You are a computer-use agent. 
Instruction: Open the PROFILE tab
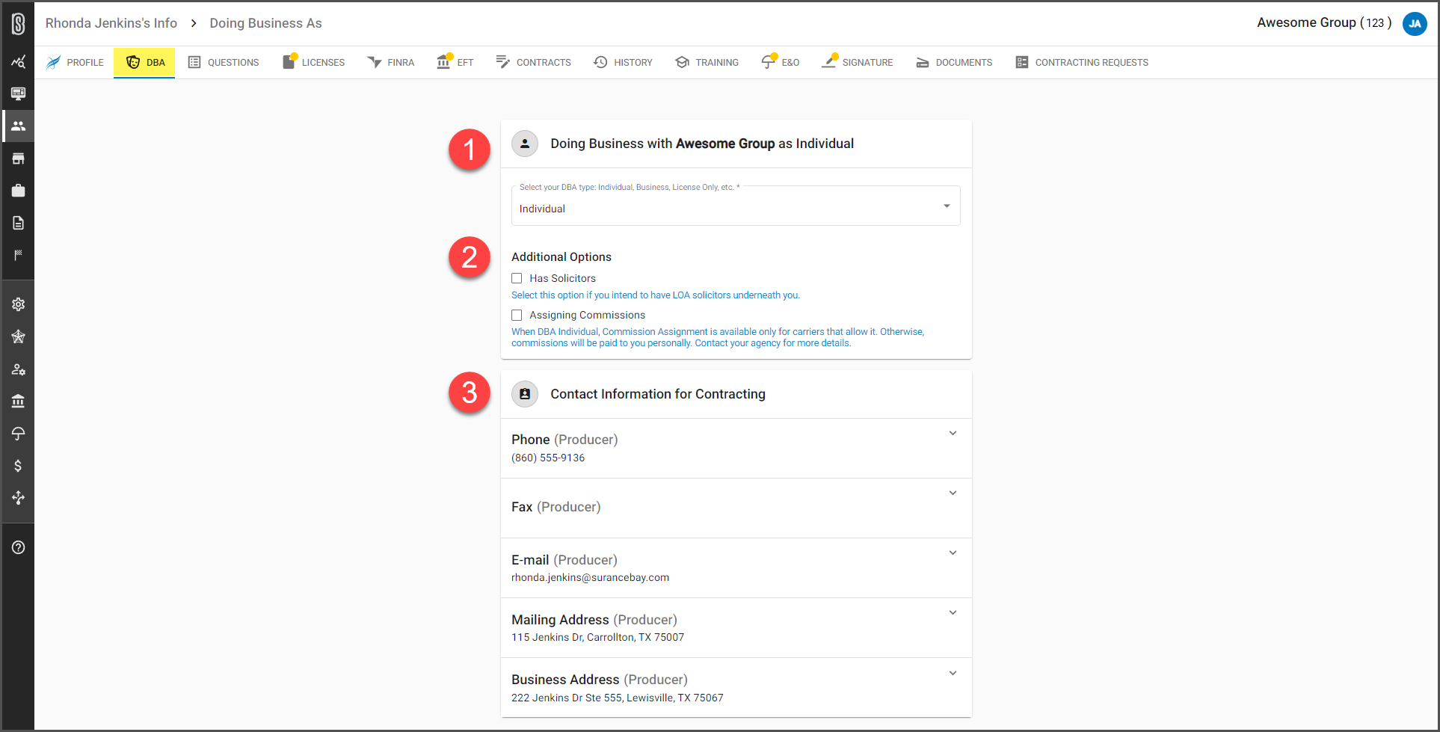click(75, 63)
